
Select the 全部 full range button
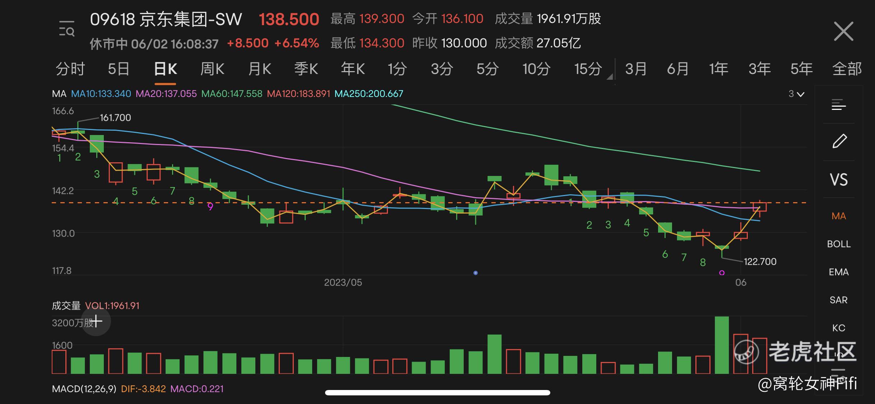[847, 69]
